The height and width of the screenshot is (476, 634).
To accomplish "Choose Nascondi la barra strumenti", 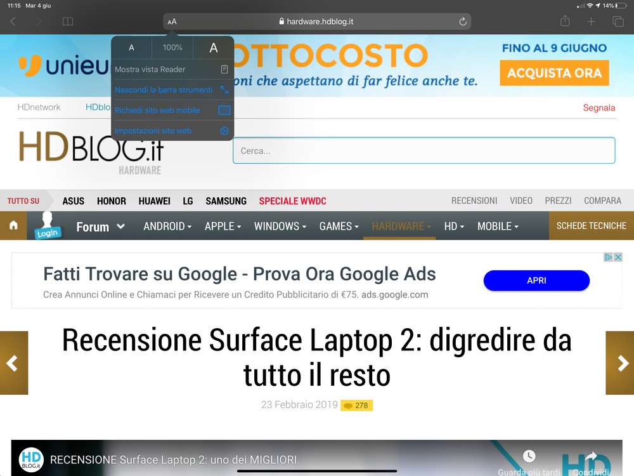I will coord(172,90).
